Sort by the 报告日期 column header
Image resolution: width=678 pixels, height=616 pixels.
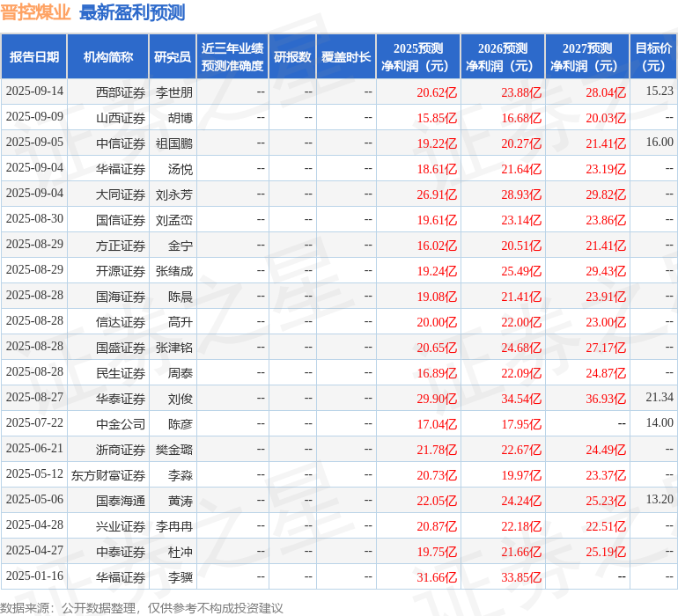tap(34, 57)
